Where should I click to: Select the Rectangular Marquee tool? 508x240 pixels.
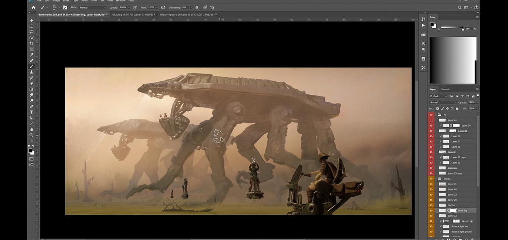(31, 26)
